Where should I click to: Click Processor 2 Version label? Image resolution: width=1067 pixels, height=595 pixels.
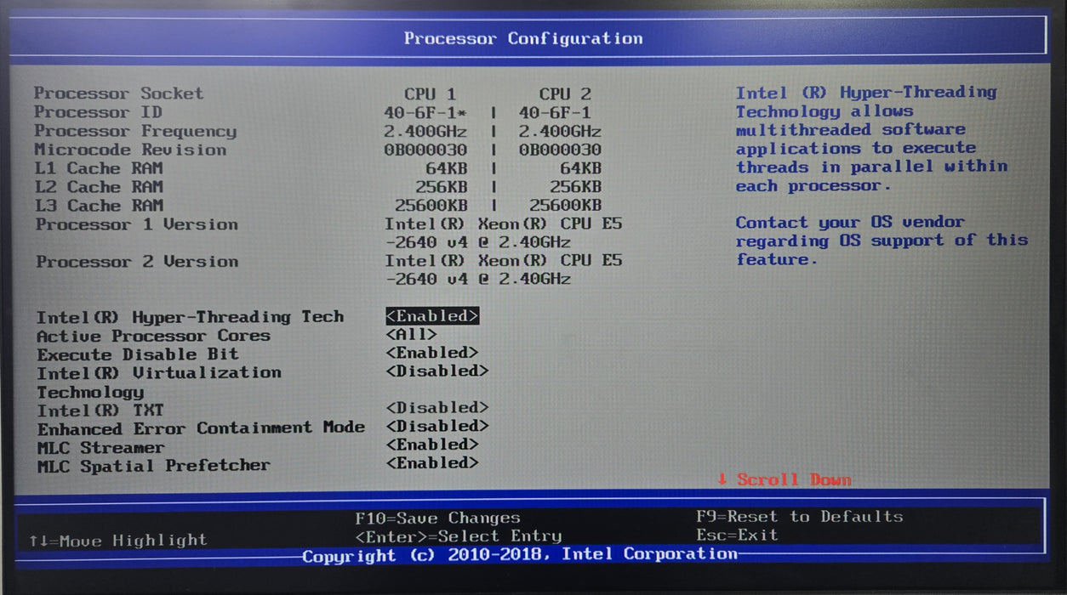point(137,262)
